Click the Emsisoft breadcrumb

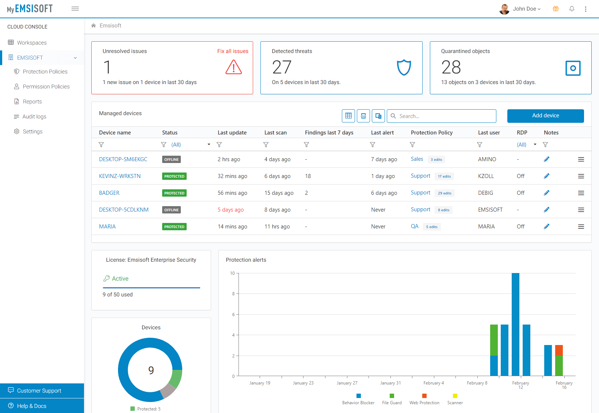[x=110, y=26]
